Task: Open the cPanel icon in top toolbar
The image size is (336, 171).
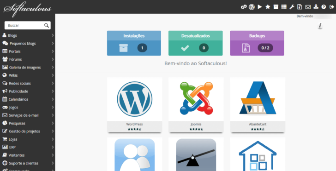Action: pyautogui.click(x=244, y=7)
